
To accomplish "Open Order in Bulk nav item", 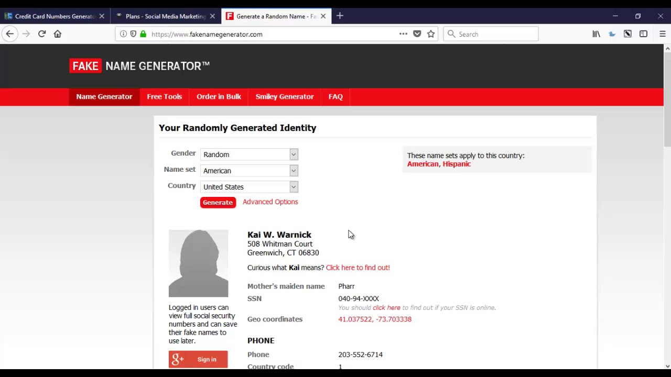I will click(219, 96).
